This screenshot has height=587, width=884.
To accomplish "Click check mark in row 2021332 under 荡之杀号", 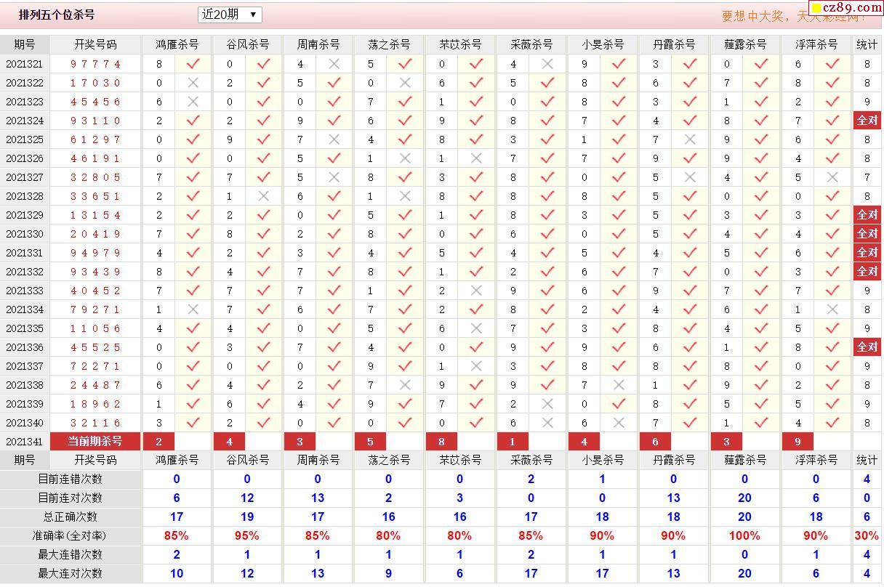I will (x=405, y=272).
